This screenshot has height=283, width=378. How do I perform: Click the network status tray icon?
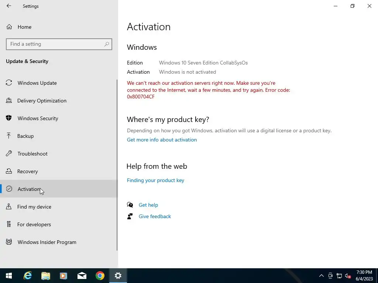[339, 276]
